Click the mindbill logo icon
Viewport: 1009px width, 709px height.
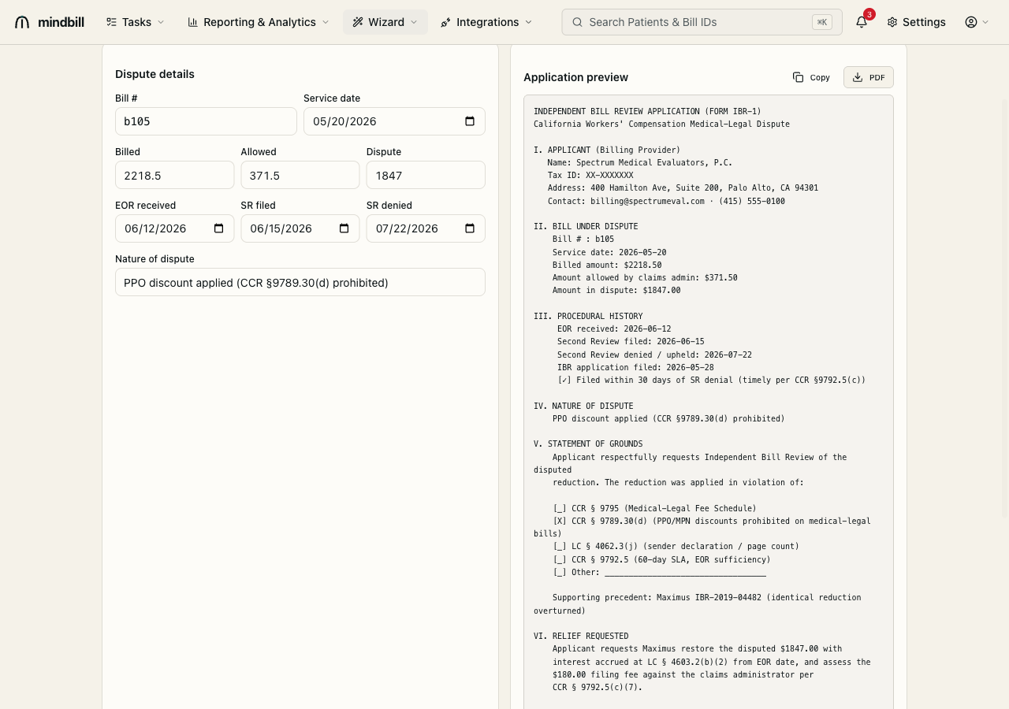22,22
